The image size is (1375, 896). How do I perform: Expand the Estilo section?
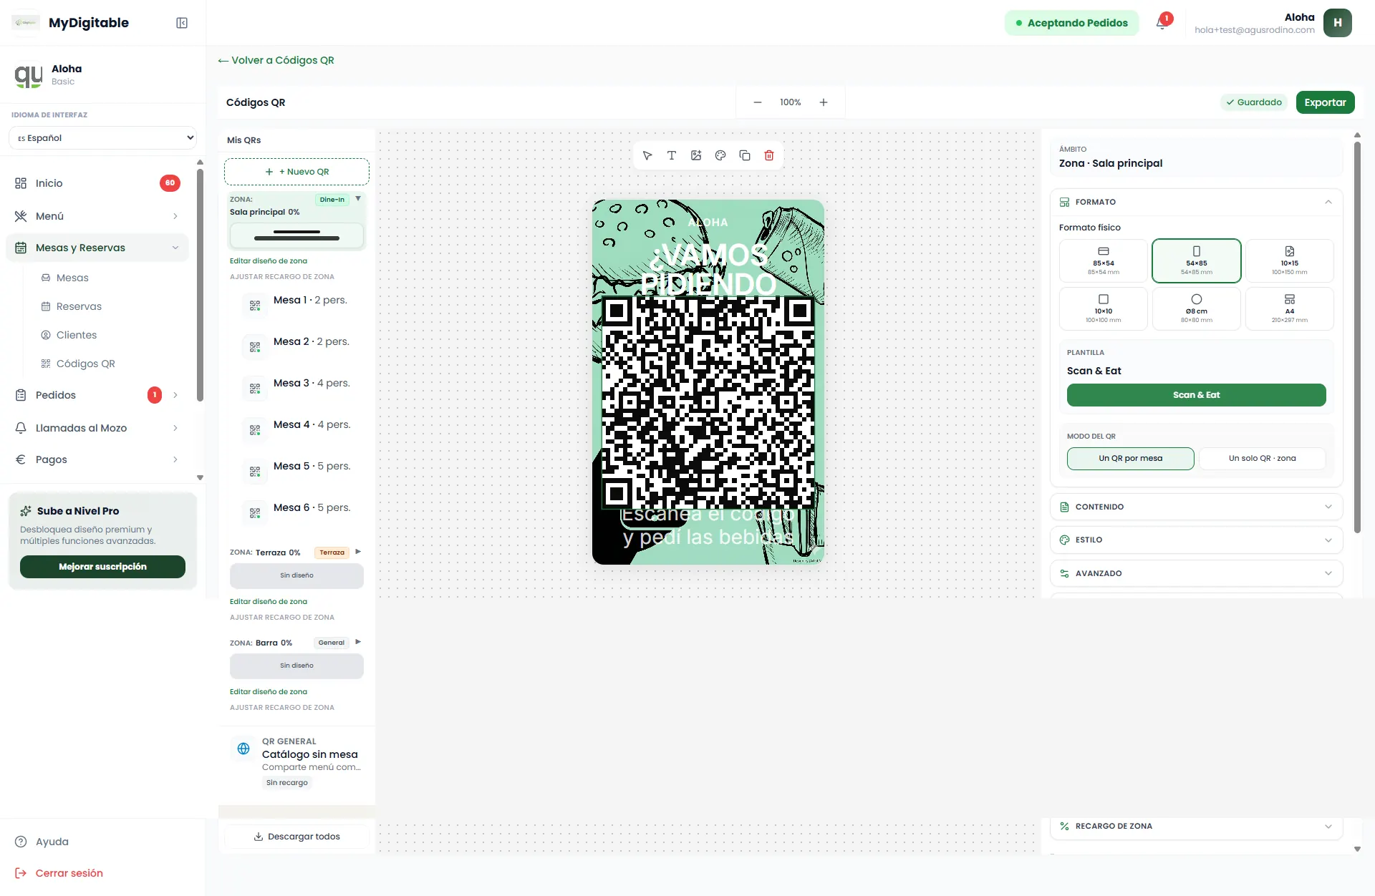(x=1197, y=540)
